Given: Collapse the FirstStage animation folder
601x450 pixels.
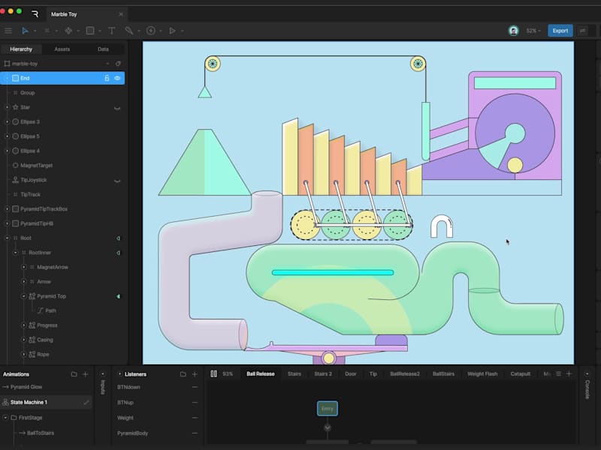Looking at the screenshot, I should point(6,417).
